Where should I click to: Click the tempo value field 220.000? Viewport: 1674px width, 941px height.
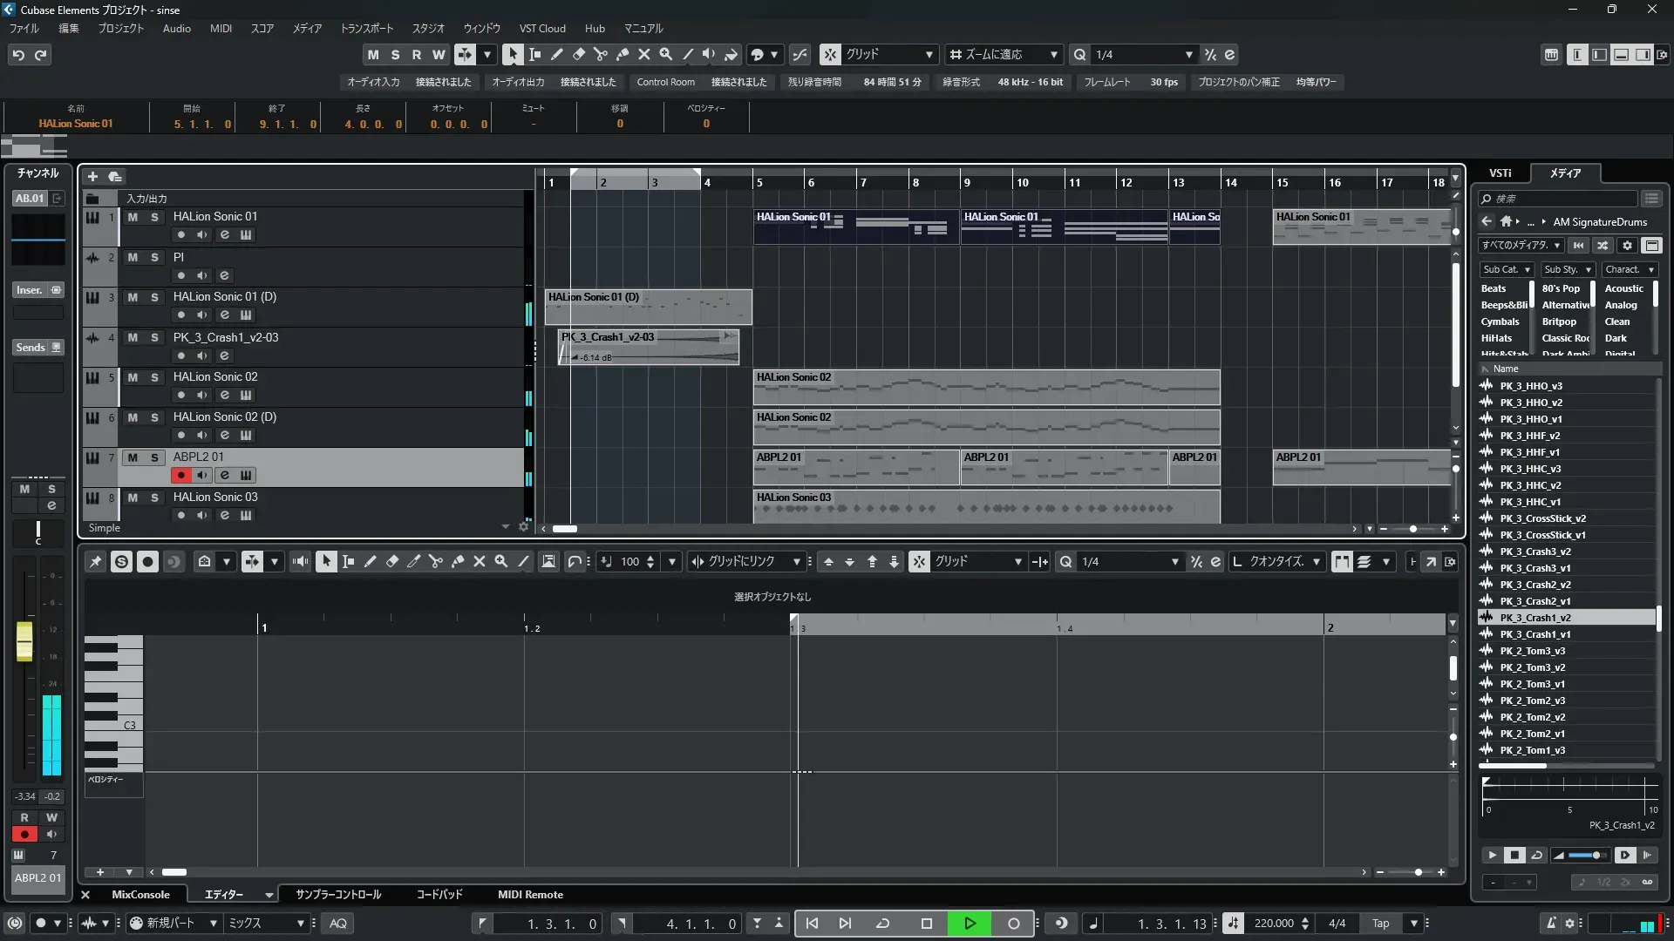click(x=1273, y=924)
